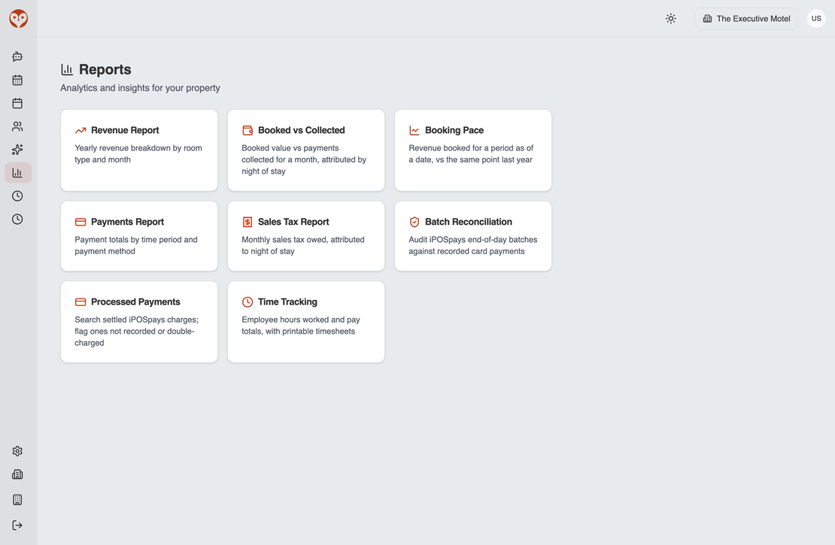Click the wallet icon on Booked vs Collected
This screenshot has width=835, height=545.
coord(247,130)
